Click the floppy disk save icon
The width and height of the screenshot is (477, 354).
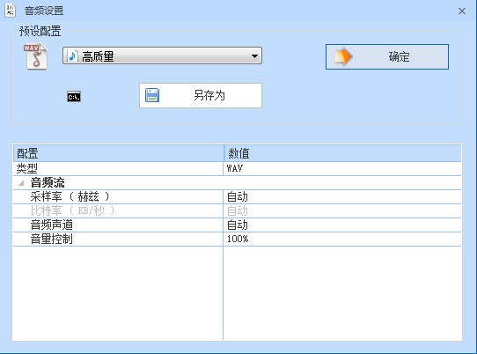[152, 95]
